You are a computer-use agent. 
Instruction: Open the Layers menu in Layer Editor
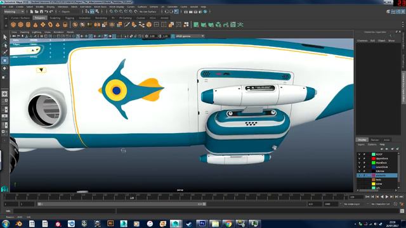[x=361, y=144]
